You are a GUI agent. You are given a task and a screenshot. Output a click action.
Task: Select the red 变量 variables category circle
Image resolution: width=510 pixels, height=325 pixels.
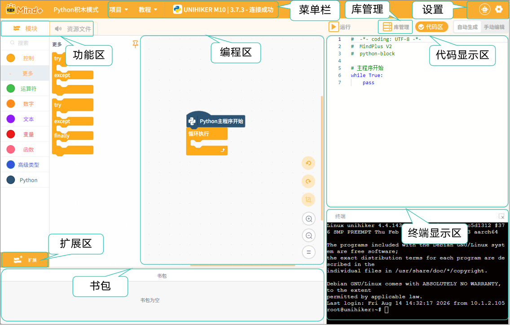(x=11, y=134)
